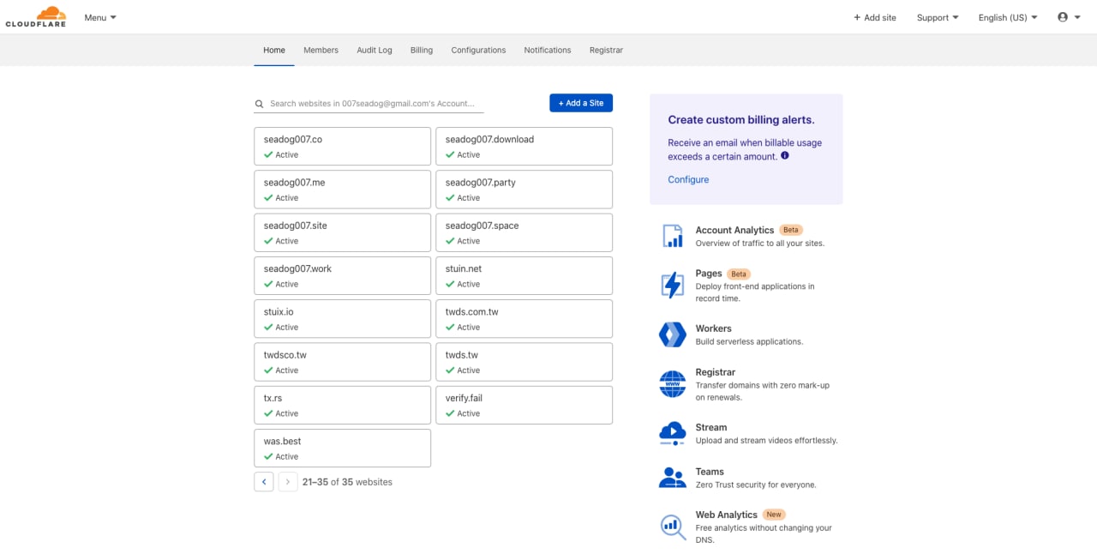
Task: Open the Workers icon
Action: pos(673,334)
